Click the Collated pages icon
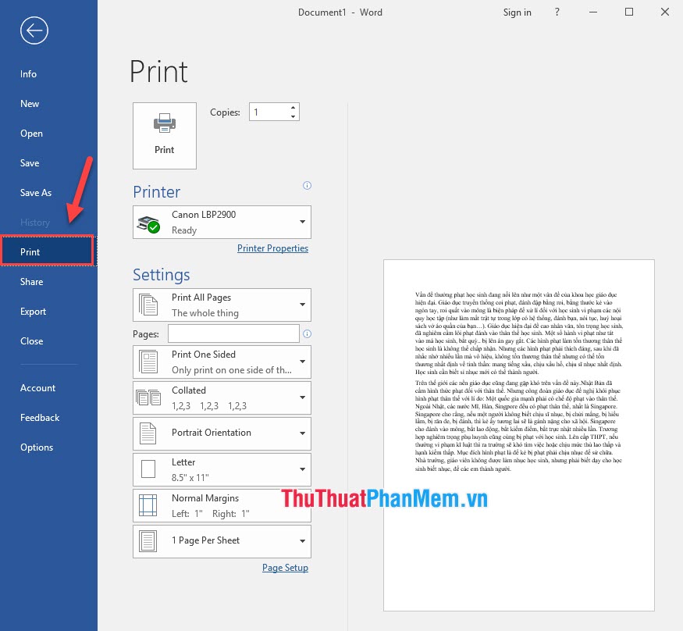This screenshot has width=683, height=631. (148, 397)
